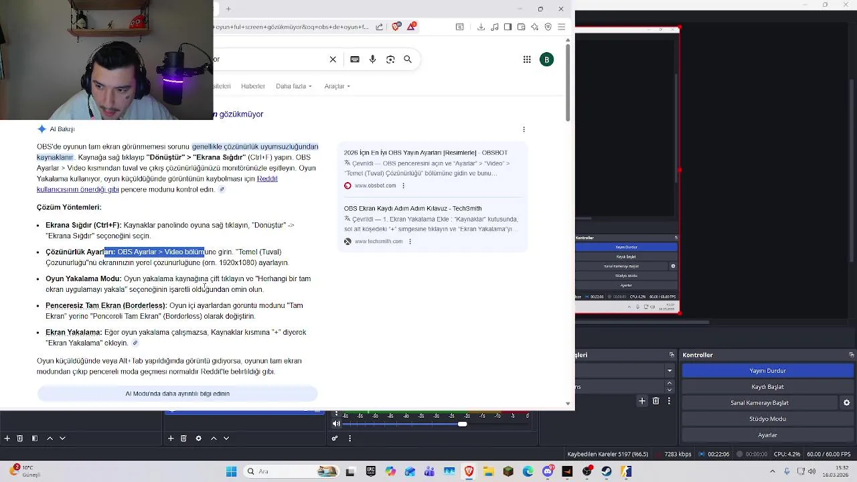Viewport: 857px width, 482px height.
Task: Move the scene up with the OBS arrow
Action: point(50,438)
